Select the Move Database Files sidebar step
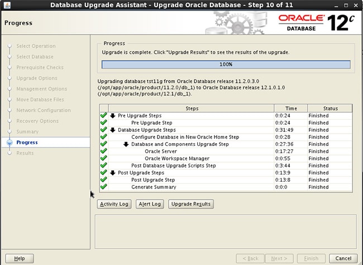Image resolution: width=363 pixels, height=265 pixels. pos(40,100)
